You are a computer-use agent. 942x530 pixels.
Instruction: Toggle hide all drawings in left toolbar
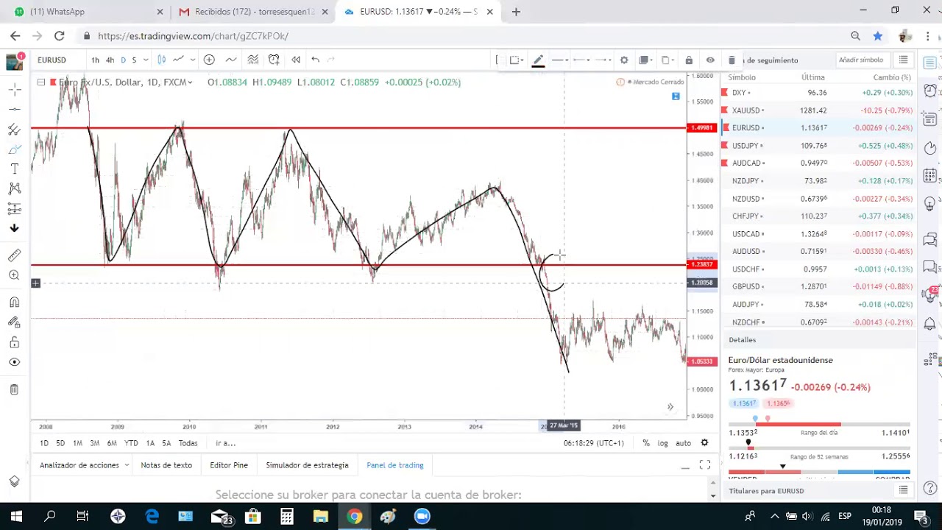tap(14, 362)
